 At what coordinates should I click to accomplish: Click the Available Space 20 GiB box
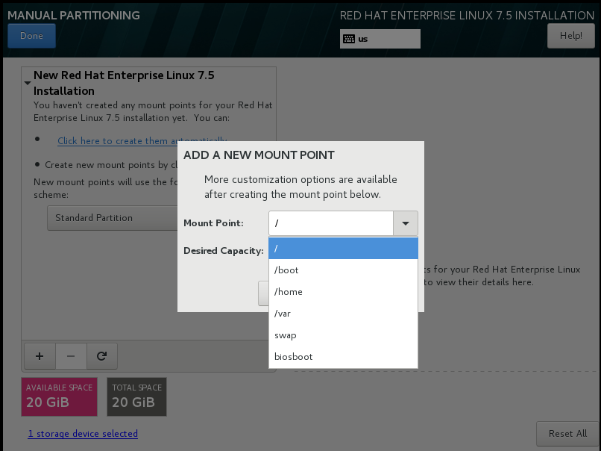click(x=60, y=397)
